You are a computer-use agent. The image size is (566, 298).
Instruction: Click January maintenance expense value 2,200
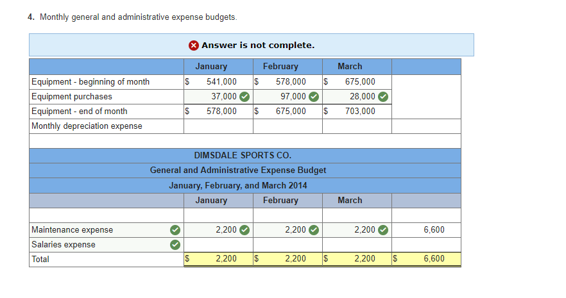coord(227,230)
